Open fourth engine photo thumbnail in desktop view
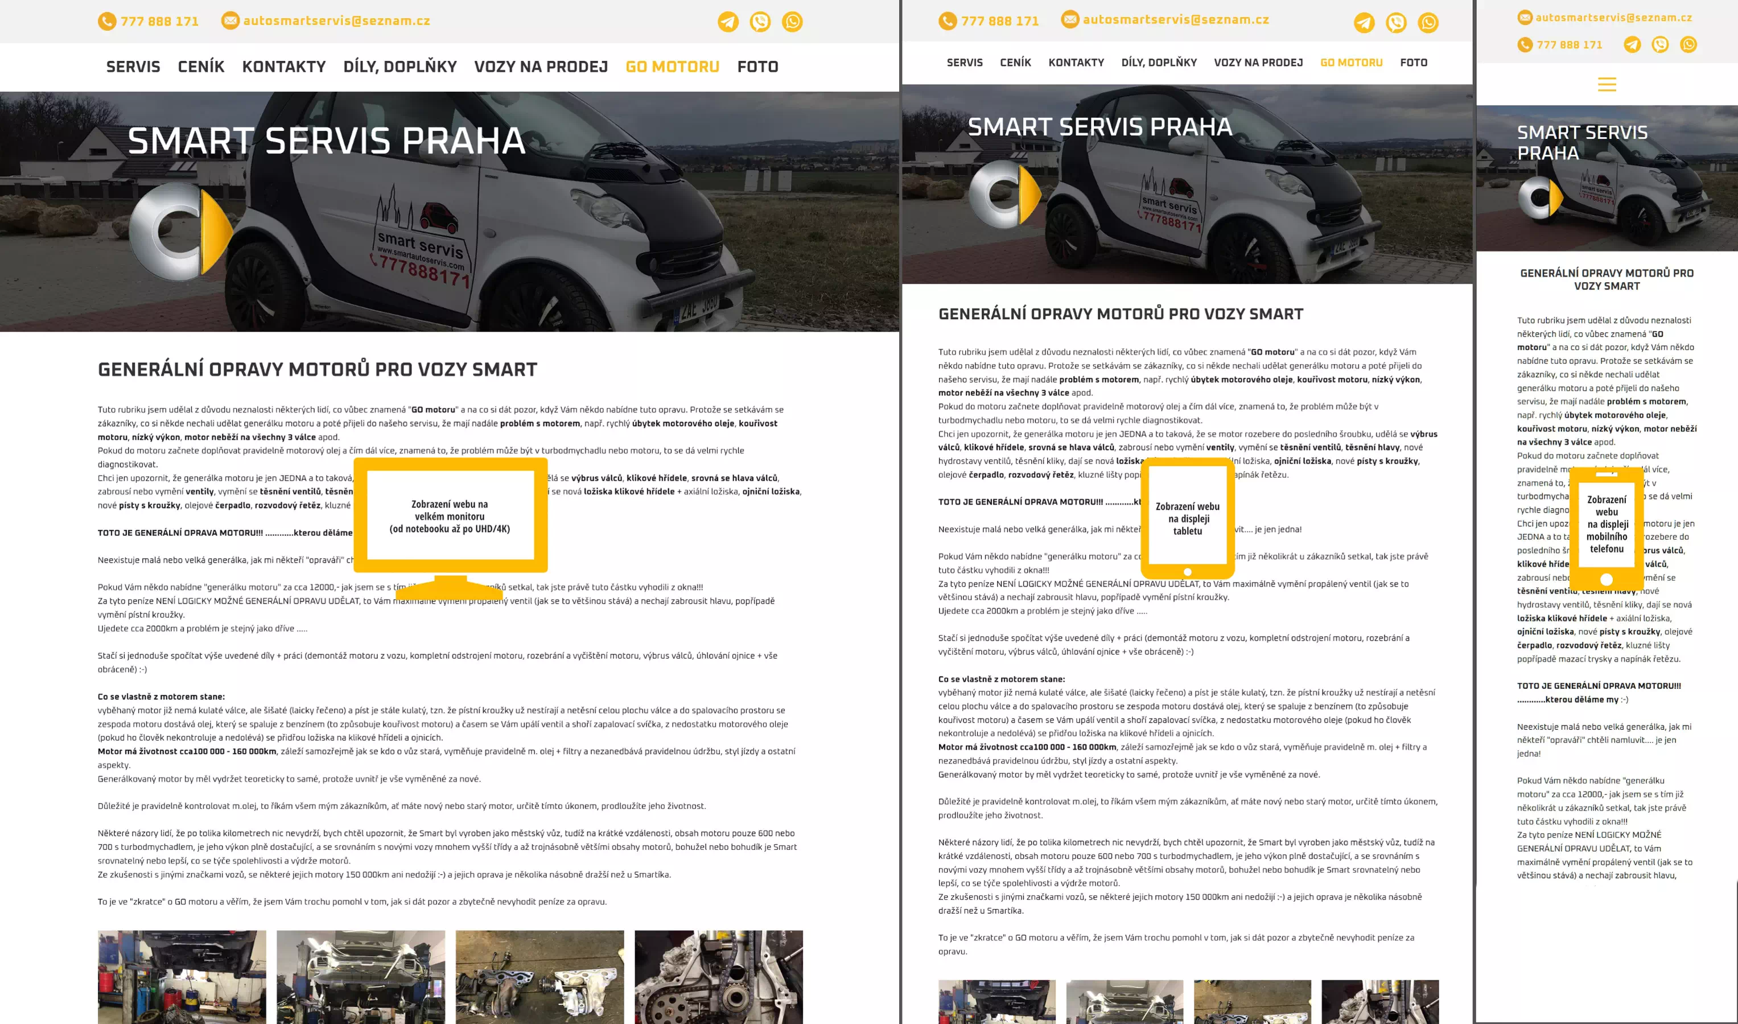This screenshot has height=1024, width=1738. 719,977
